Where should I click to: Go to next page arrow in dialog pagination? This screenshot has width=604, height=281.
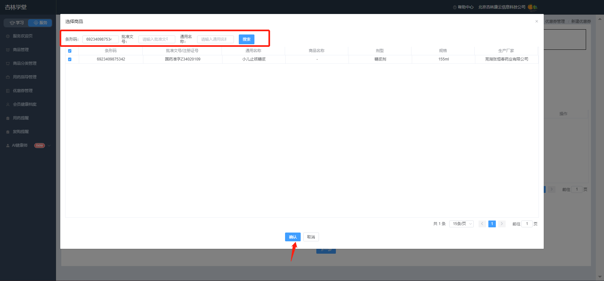point(502,224)
